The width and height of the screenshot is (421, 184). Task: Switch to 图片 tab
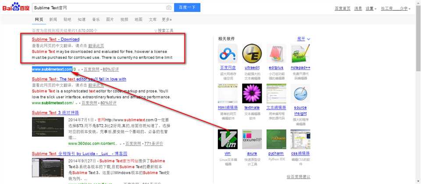point(110,20)
